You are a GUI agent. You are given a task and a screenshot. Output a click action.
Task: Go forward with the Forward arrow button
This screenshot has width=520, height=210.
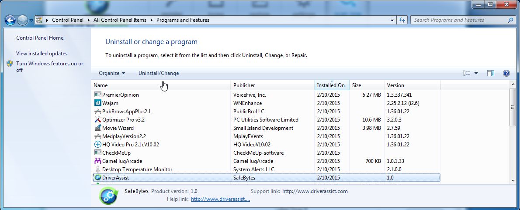click(x=22, y=20)
